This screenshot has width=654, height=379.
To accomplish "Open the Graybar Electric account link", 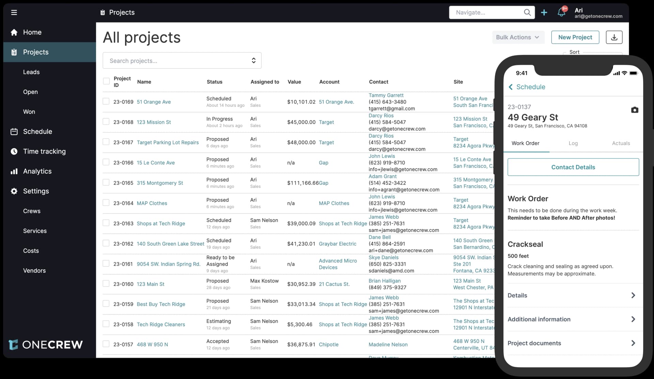I will (338, 244).
